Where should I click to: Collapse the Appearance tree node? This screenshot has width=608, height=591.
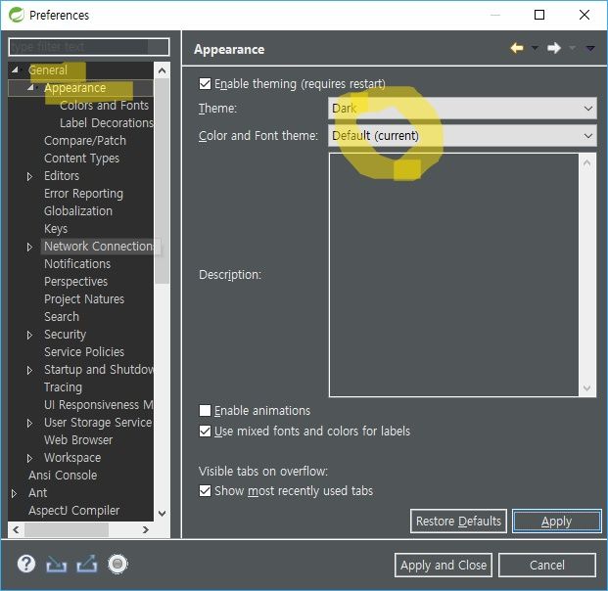(30, 88)
